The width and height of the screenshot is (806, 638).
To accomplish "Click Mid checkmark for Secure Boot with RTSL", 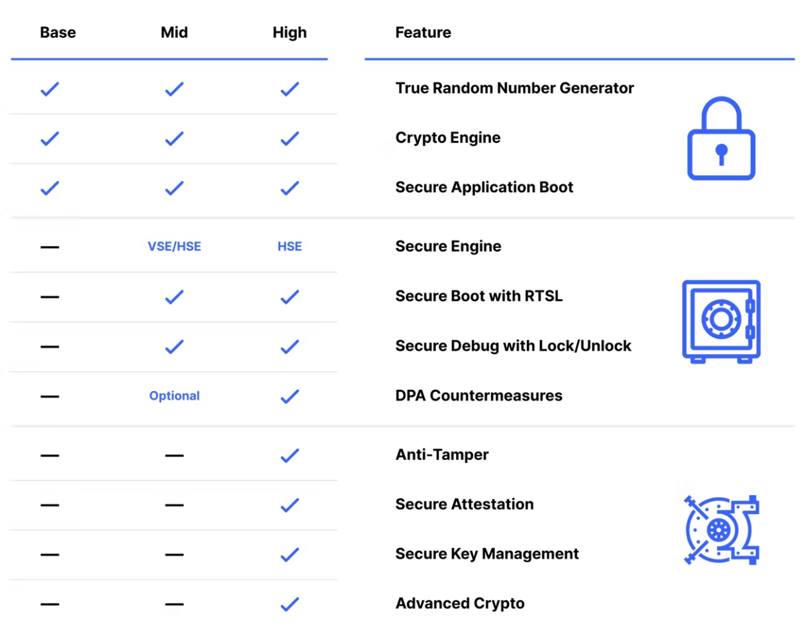I will click(x=174, y=297).
